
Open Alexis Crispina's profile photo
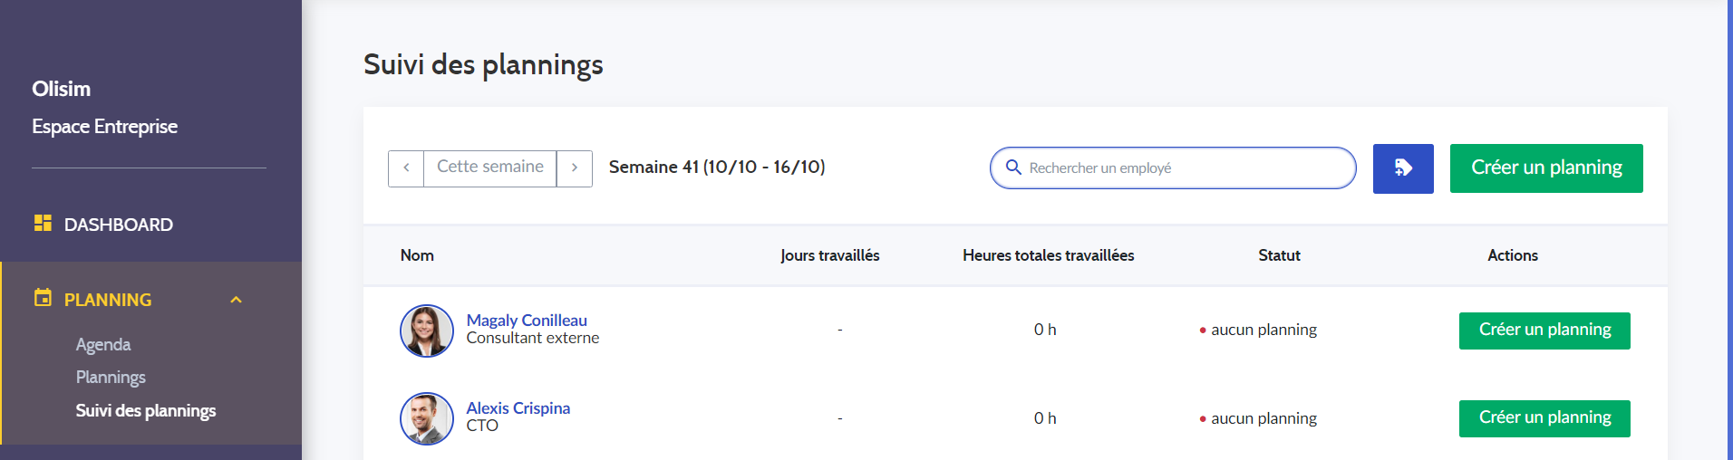coord(427,418)
